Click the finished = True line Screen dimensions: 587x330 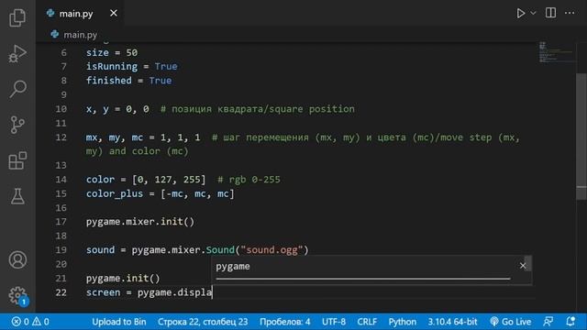128,81
